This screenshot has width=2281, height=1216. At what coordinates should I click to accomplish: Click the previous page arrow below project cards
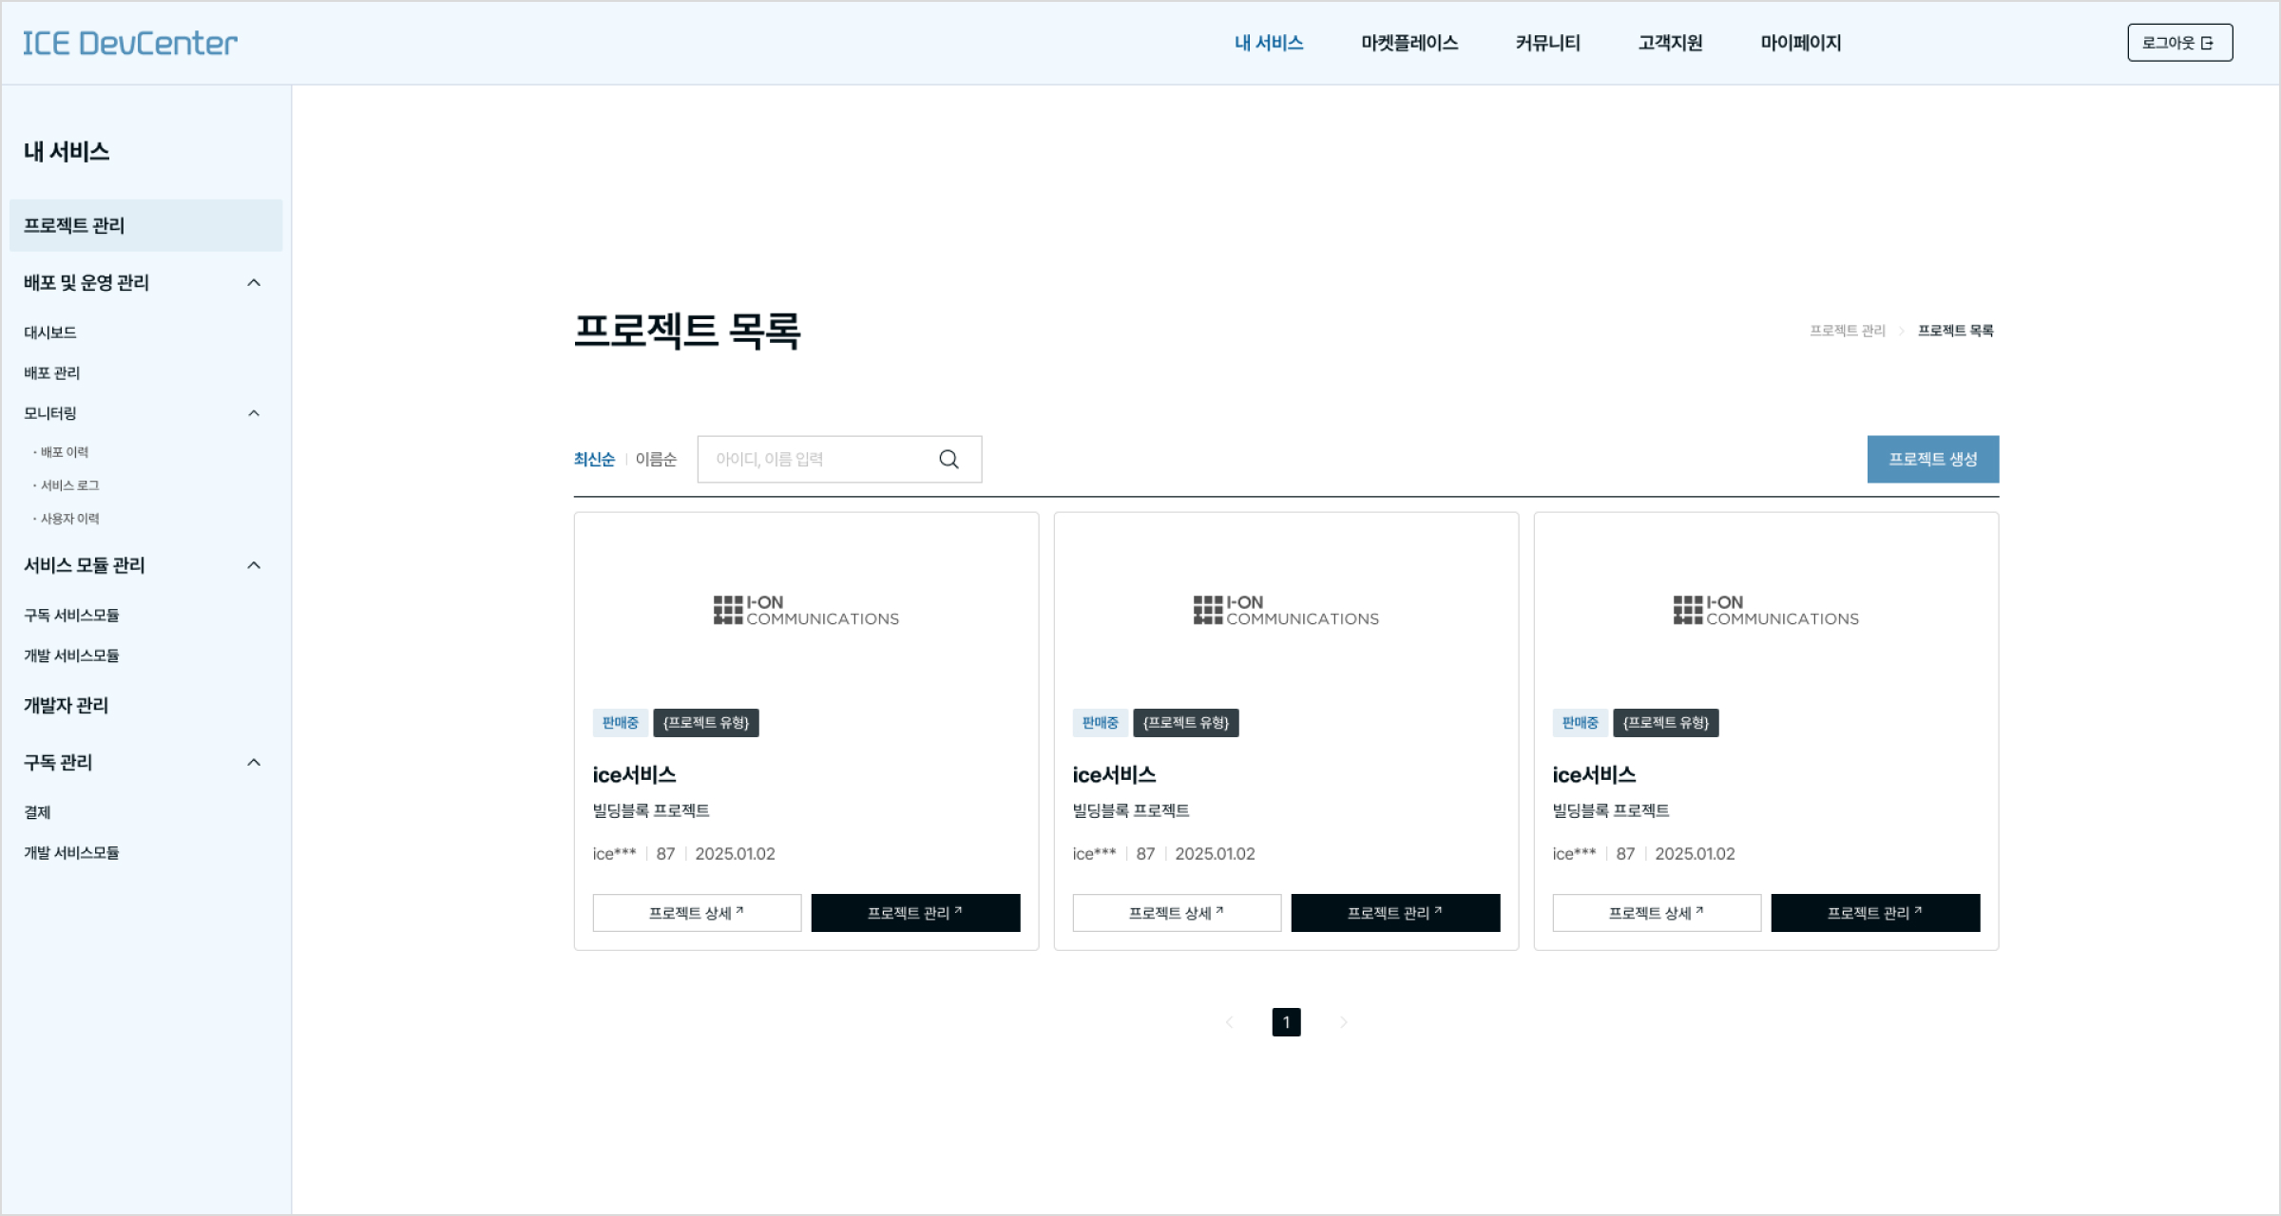1230,1021
